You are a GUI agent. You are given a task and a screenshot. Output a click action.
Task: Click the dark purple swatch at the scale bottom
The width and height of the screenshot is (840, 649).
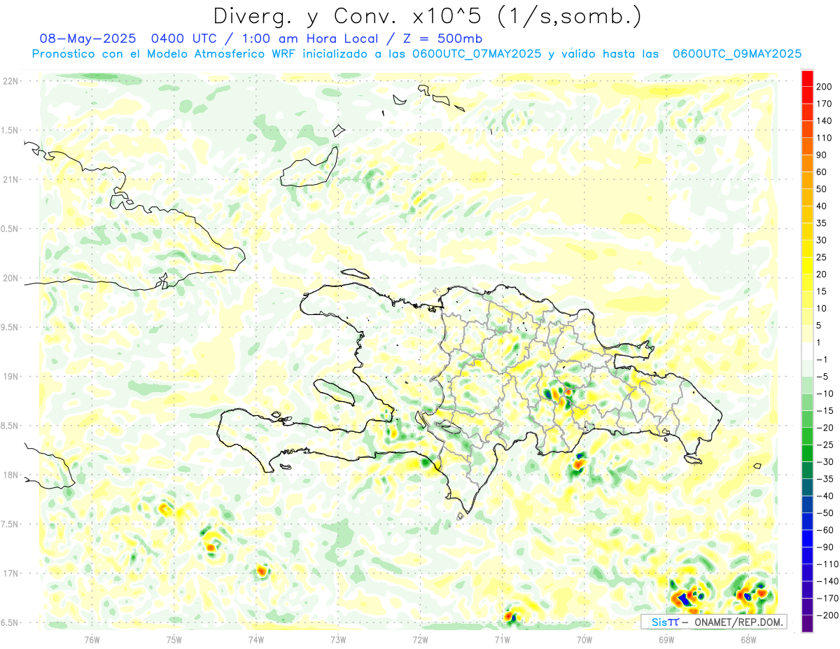(807, 624)
